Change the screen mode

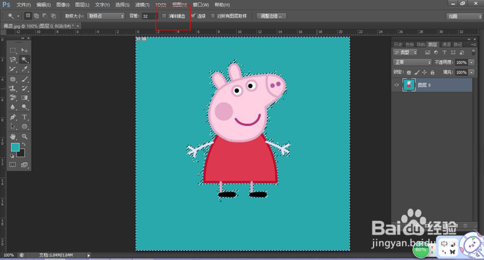24,165
